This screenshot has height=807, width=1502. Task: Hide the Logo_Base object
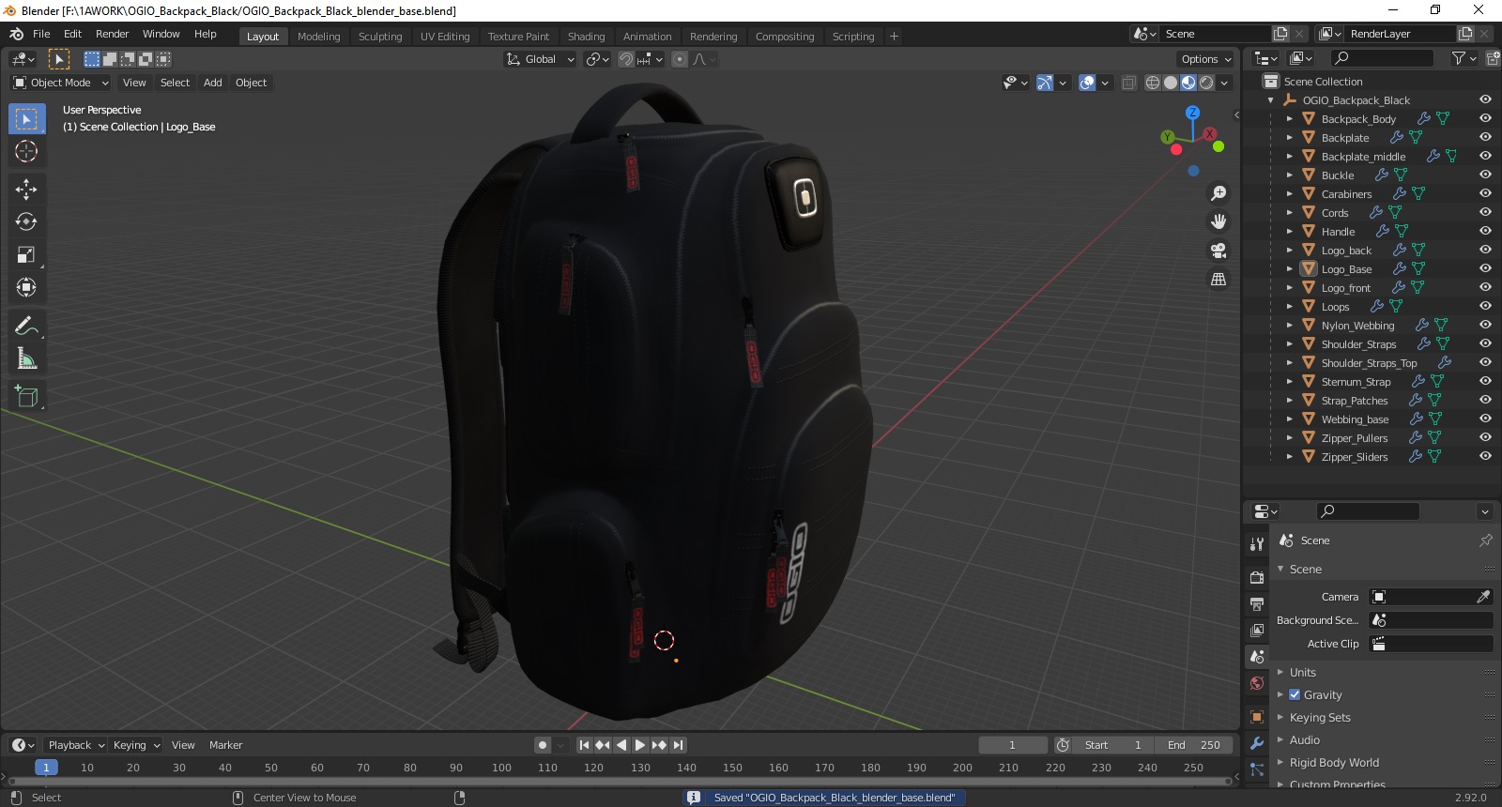coord(1485,269)
